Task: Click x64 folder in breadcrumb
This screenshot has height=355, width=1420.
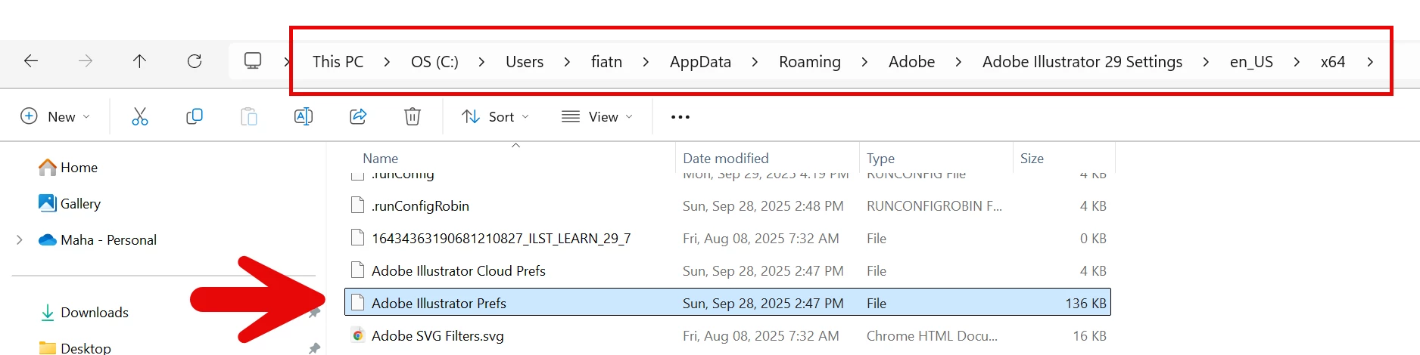Action: (1333, 62)
